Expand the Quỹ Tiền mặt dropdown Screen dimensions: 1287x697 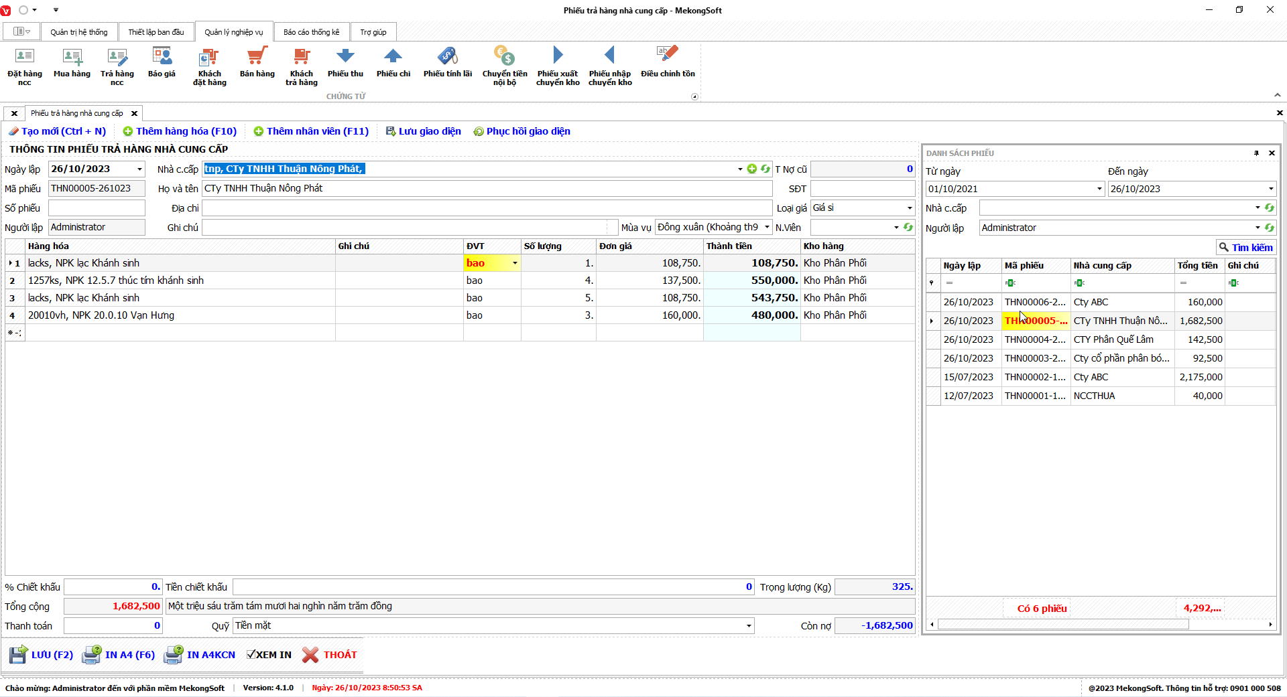click(x=748, y=626)
